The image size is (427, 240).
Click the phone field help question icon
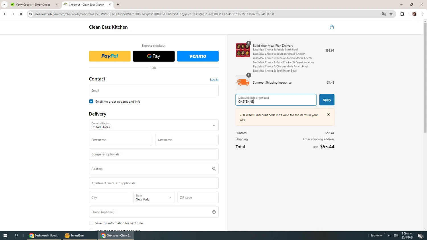click(x=214, y=212)
